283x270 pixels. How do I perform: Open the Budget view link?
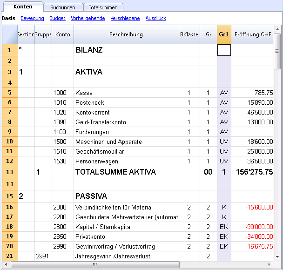click(x=57, y=18)
